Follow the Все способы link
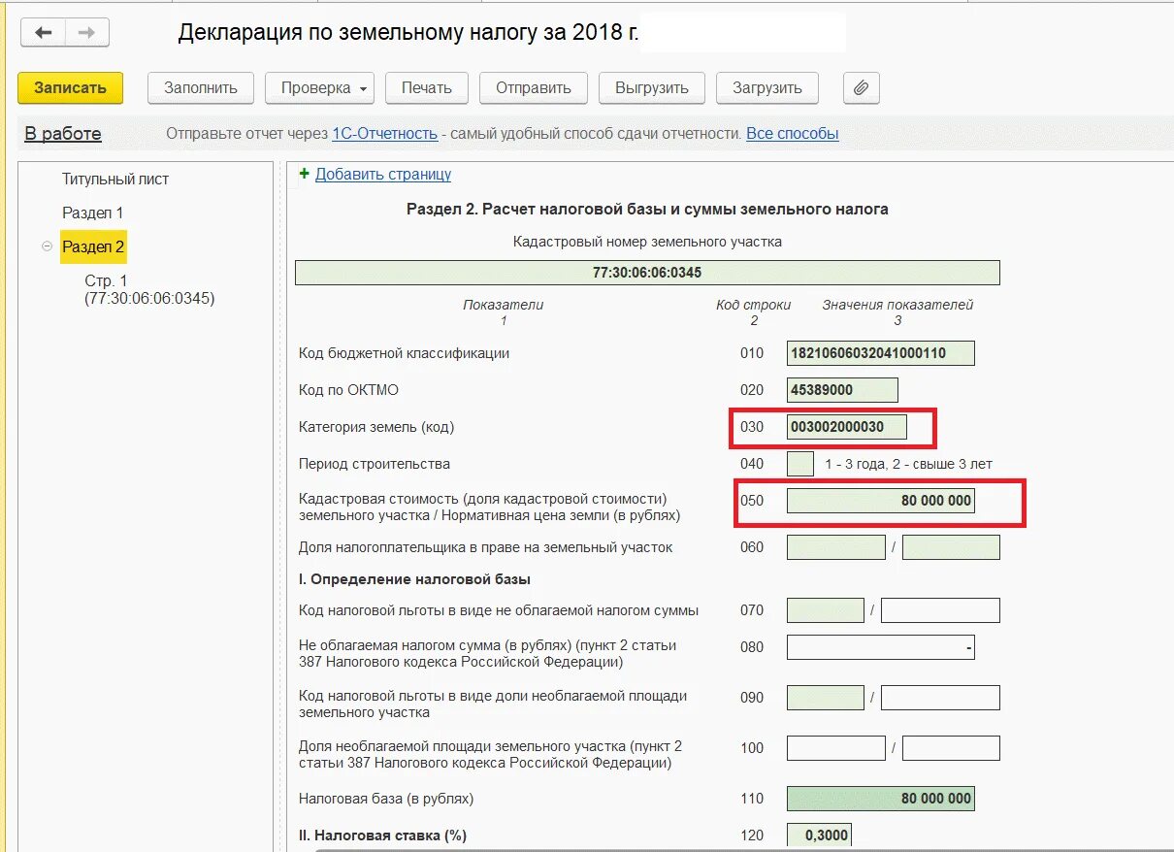Viewport: 1174px width, 852px height. (x=793, y=134)
